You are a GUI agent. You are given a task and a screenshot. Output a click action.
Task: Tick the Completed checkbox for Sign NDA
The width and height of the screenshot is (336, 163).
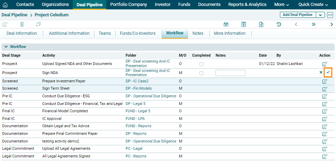pos(201,73)
